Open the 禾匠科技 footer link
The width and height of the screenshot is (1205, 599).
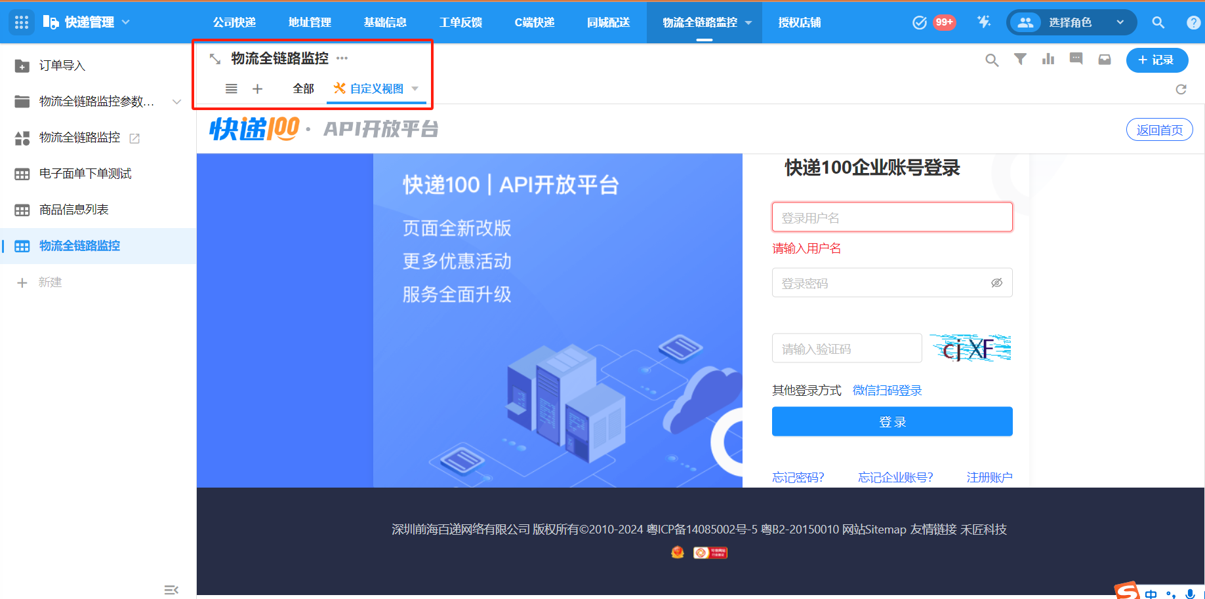[x=983, y=530]
